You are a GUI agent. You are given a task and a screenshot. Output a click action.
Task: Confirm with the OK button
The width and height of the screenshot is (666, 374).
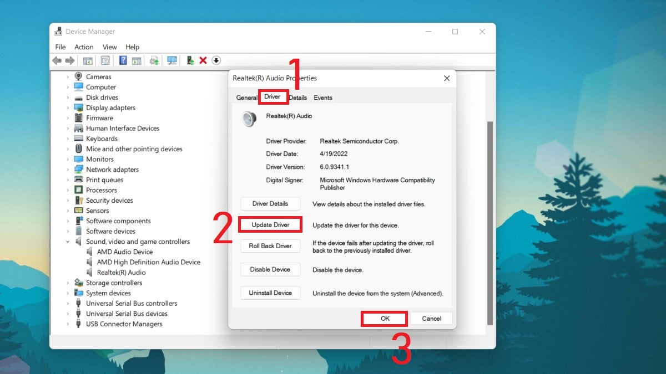coord(385,319)
